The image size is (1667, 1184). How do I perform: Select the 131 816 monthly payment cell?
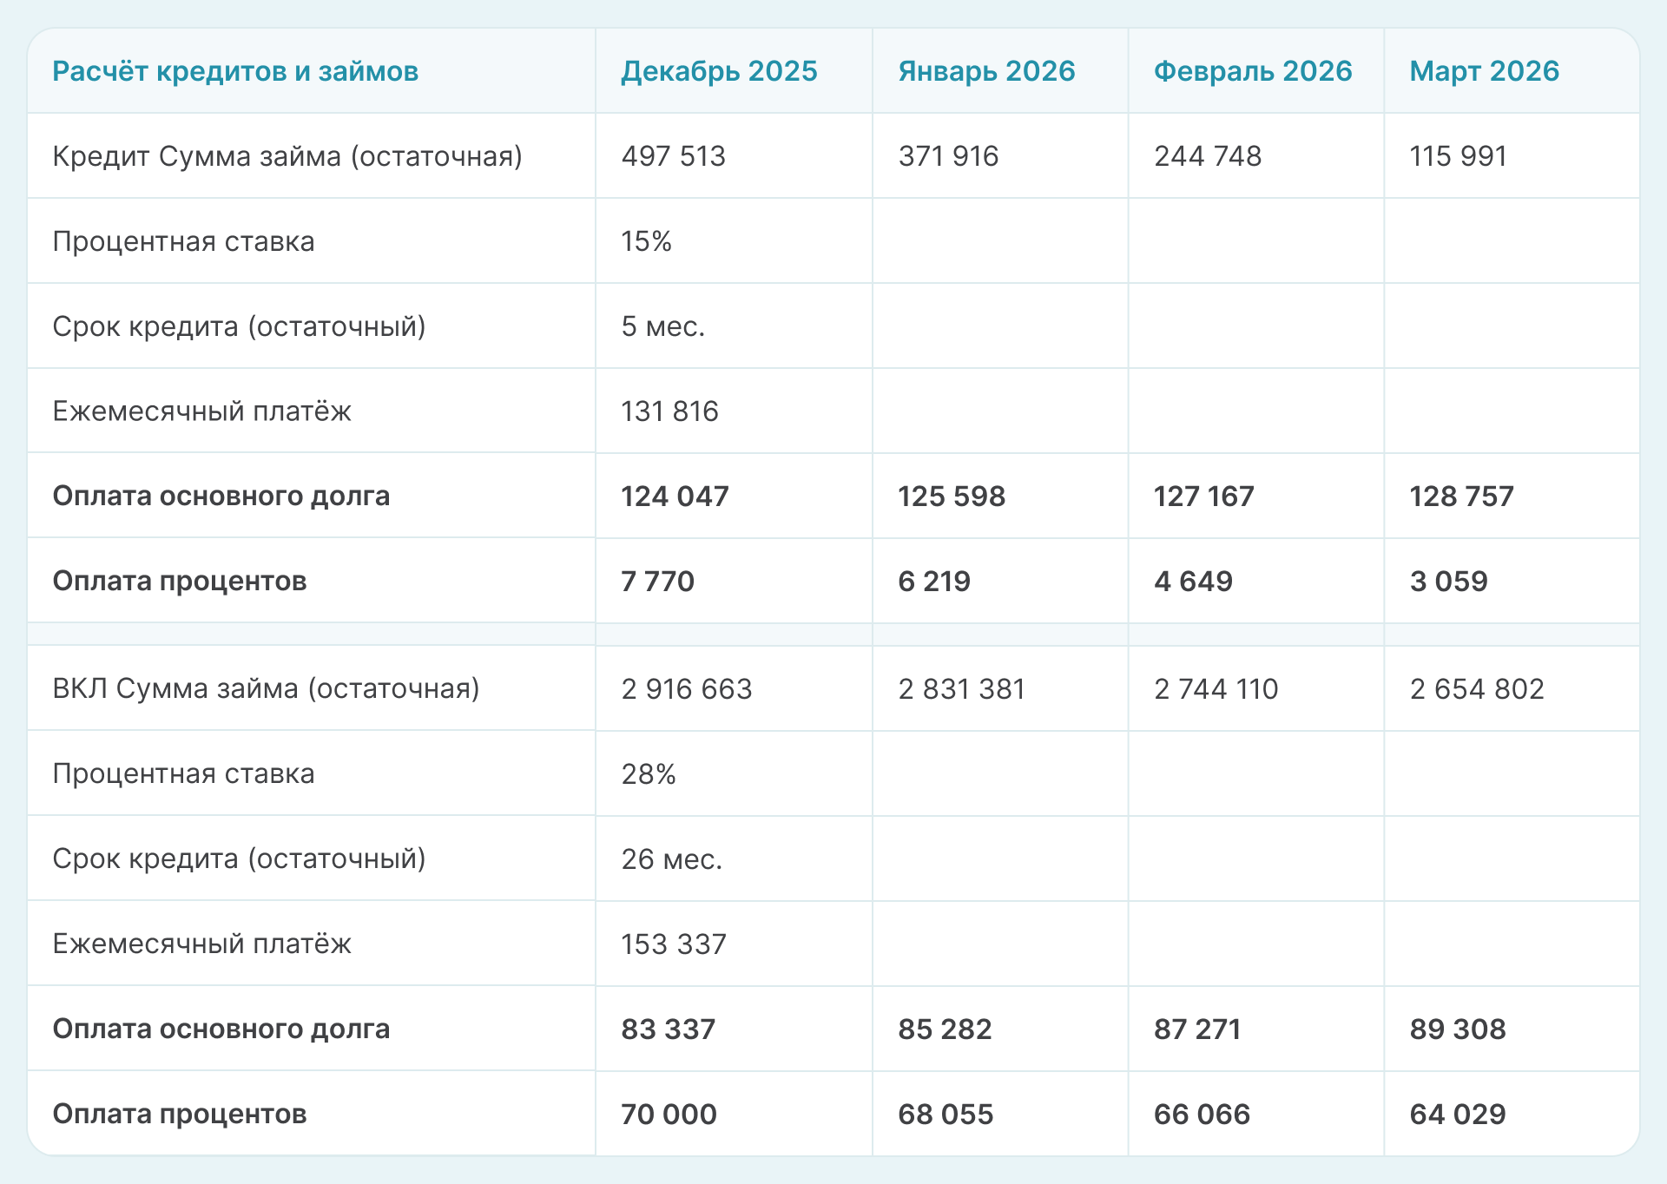(669, 411)
